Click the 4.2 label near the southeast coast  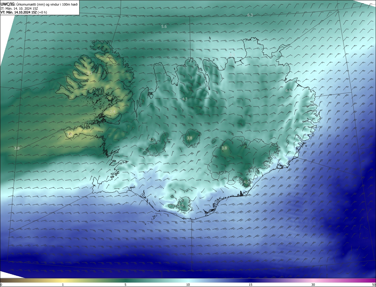(246, 182)
